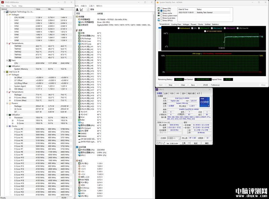
Task: Click the Powers flame icon in HWMonitor
Action: coord(10,103)
